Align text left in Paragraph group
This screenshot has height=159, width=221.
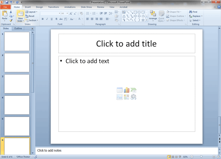tap(88, 19)
